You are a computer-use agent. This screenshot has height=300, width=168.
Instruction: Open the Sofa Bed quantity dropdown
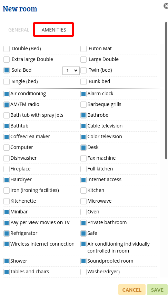click(71, 71)
